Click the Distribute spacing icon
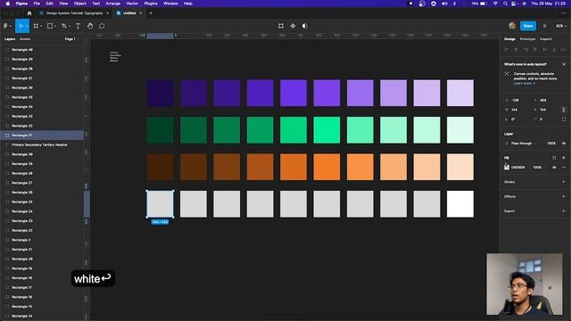The height and width of the screenshot is (321, 571). coord(563,50)
